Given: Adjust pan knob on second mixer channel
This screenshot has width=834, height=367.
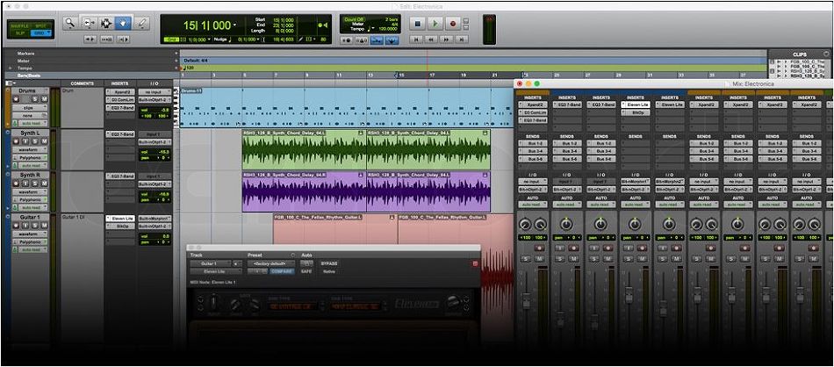Looking at the screenshot, I should point(566,225).
